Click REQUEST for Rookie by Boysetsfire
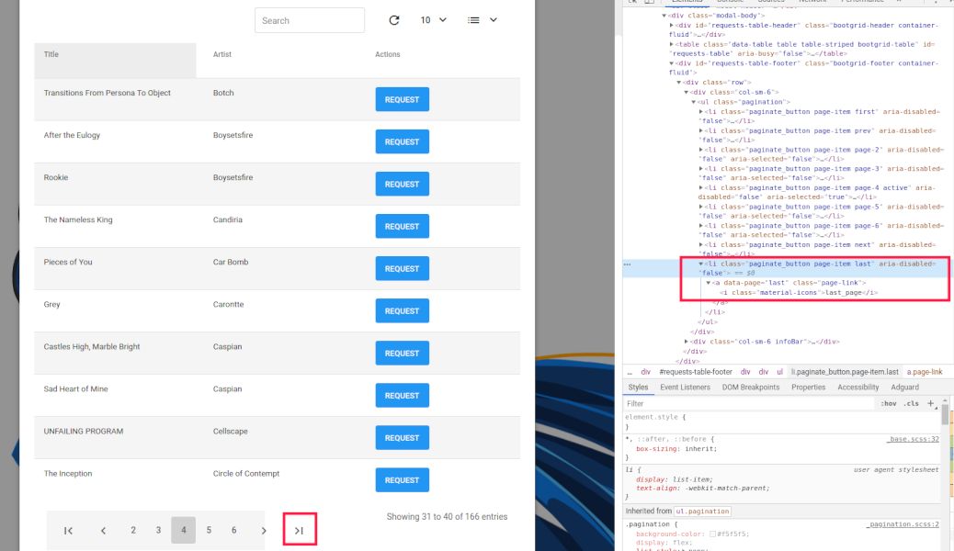The image size is (954, 551). pos(402,184)
